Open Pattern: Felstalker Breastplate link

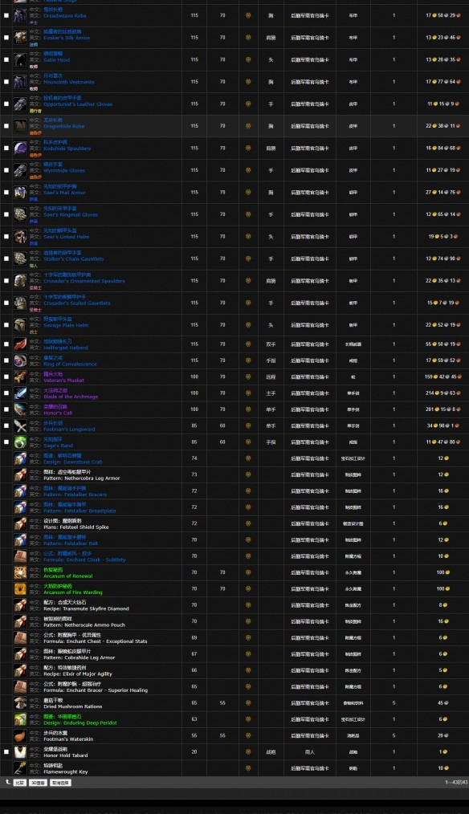point(80,511)
